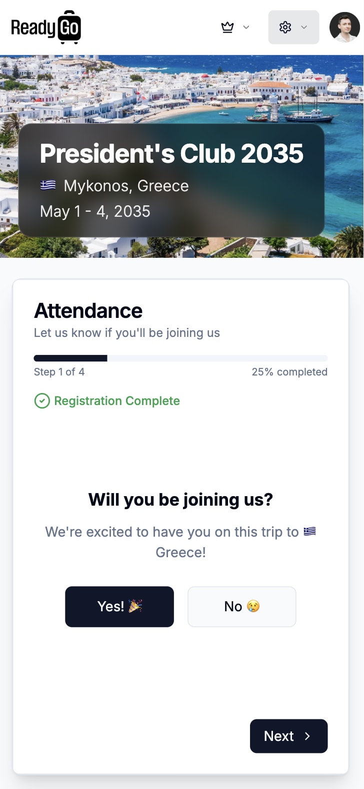This screenshot has height=789, width=364.
Task: Click the ReadyGo logo
Action: click(x=46, y=28)
